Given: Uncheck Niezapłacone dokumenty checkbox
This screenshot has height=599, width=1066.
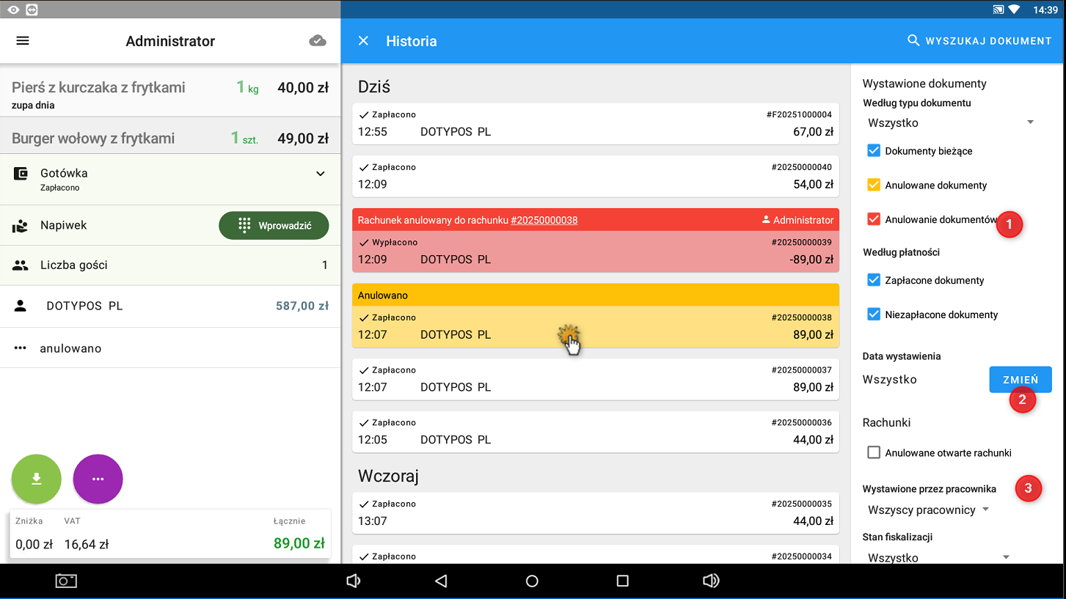Looking at the screenshot, I should [874, 315].
